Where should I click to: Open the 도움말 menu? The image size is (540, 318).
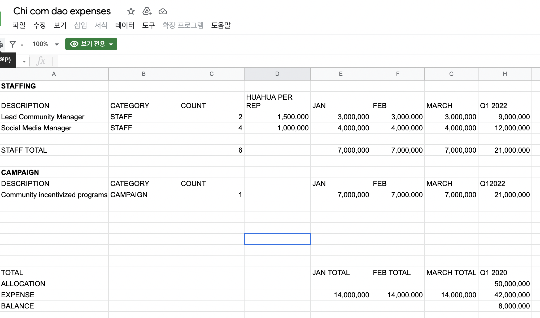[x=221, y=25]
